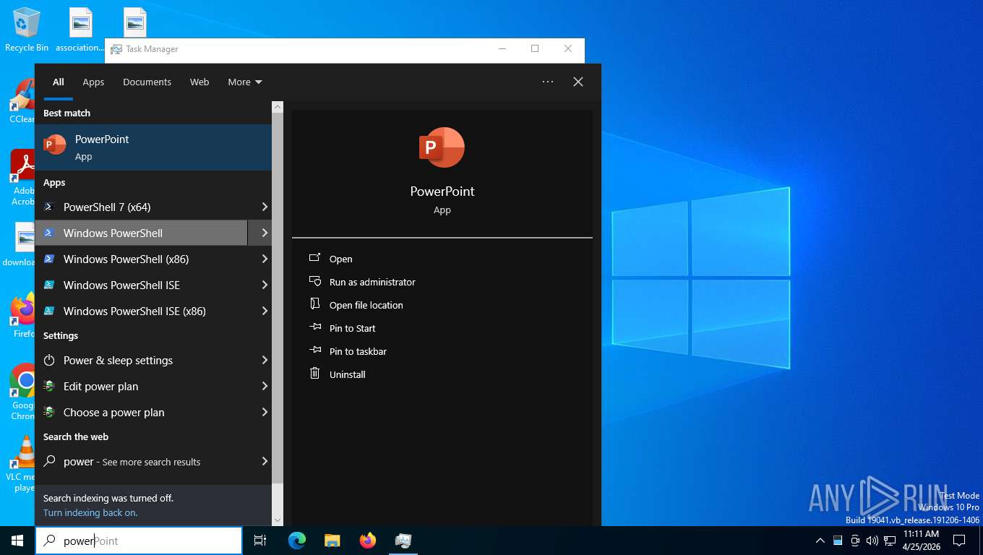Open the More filter dropdown
The height and width of the screenshot is (555, 983).
click(245, 82)
